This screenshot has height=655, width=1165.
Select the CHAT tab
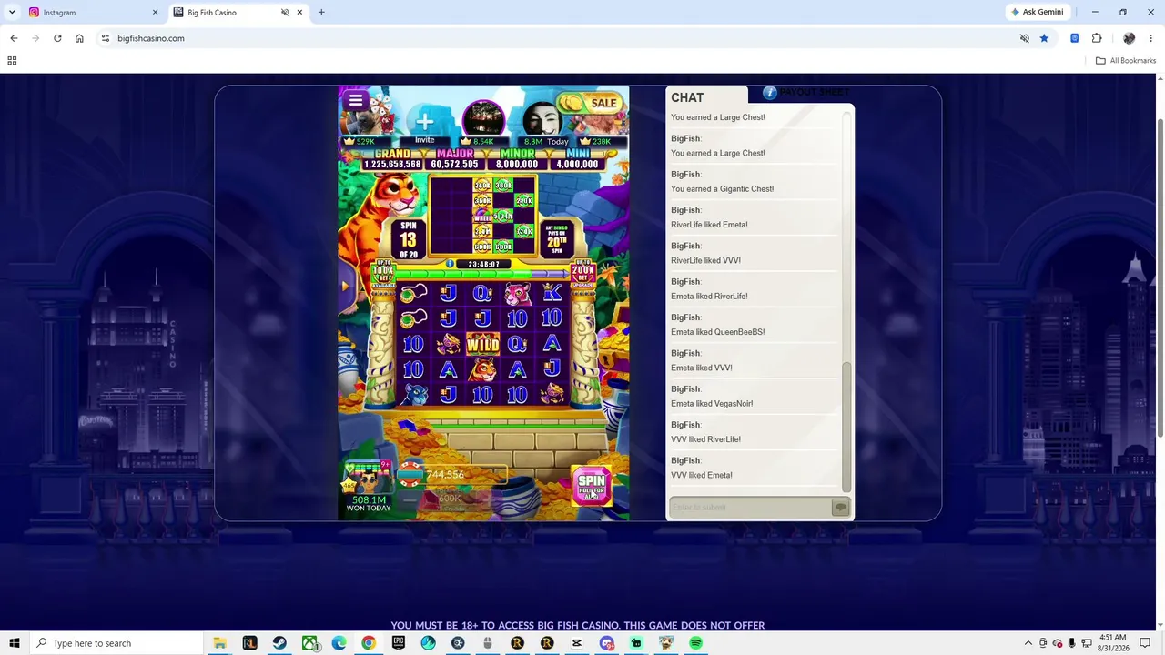687,97
